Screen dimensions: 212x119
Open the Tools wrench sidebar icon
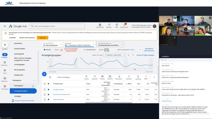click(x=5, y=71)
